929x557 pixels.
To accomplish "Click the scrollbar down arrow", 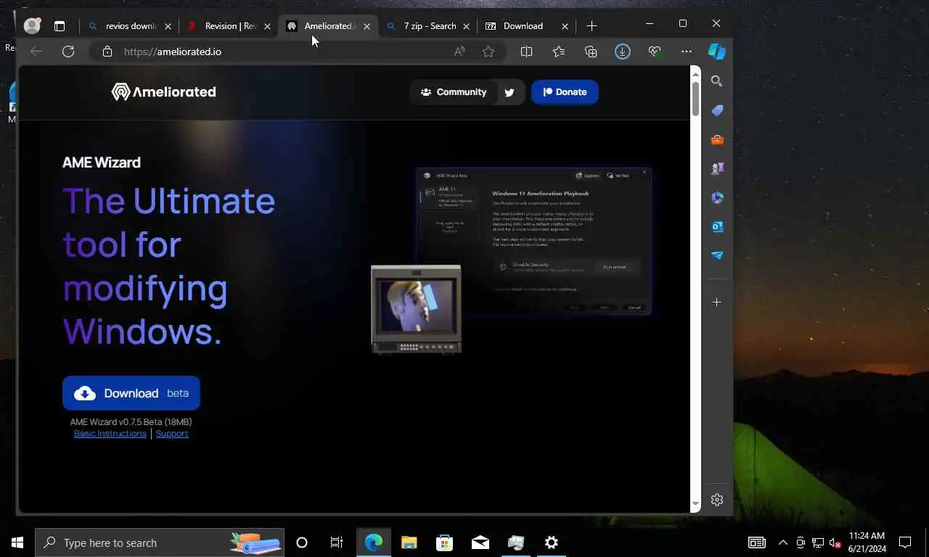I will click(695, 503).
